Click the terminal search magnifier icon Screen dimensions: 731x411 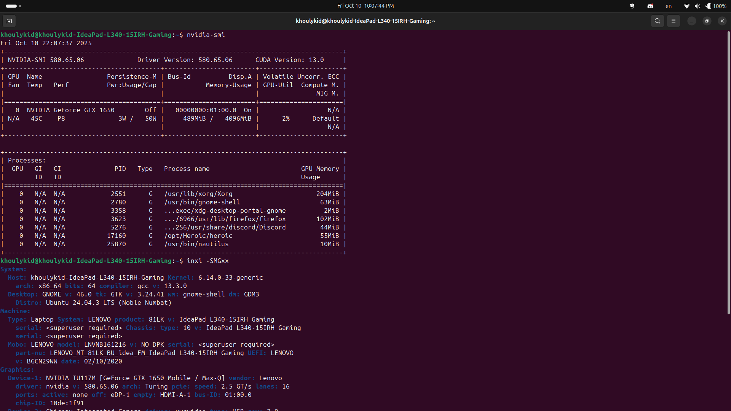[657, 21]
